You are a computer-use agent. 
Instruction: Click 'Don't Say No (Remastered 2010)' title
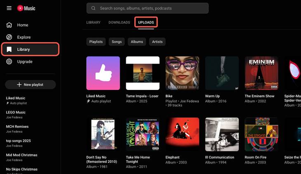tap(101, 160)
